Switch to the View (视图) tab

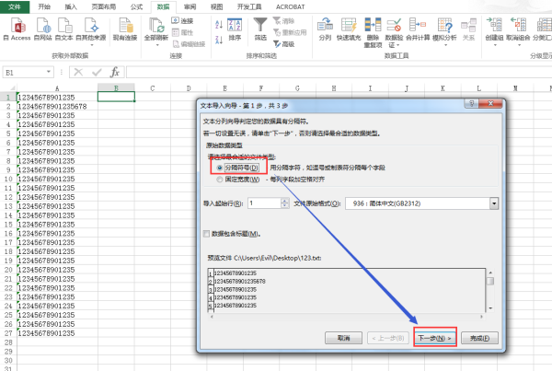216,6
